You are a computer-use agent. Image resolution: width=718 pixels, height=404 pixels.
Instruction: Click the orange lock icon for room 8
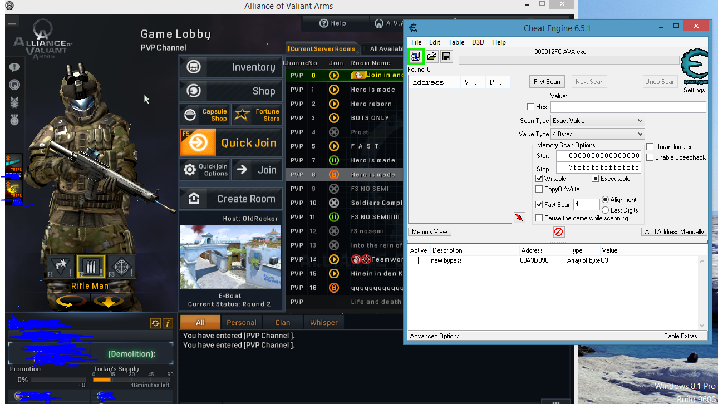[x=334, y=174]
